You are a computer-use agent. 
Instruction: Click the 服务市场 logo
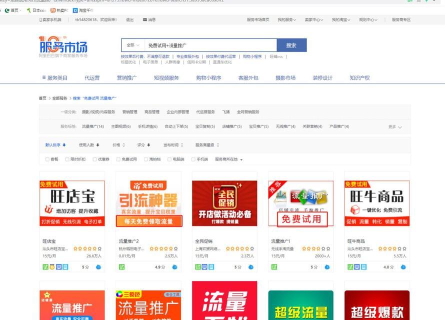pos(63,47)
